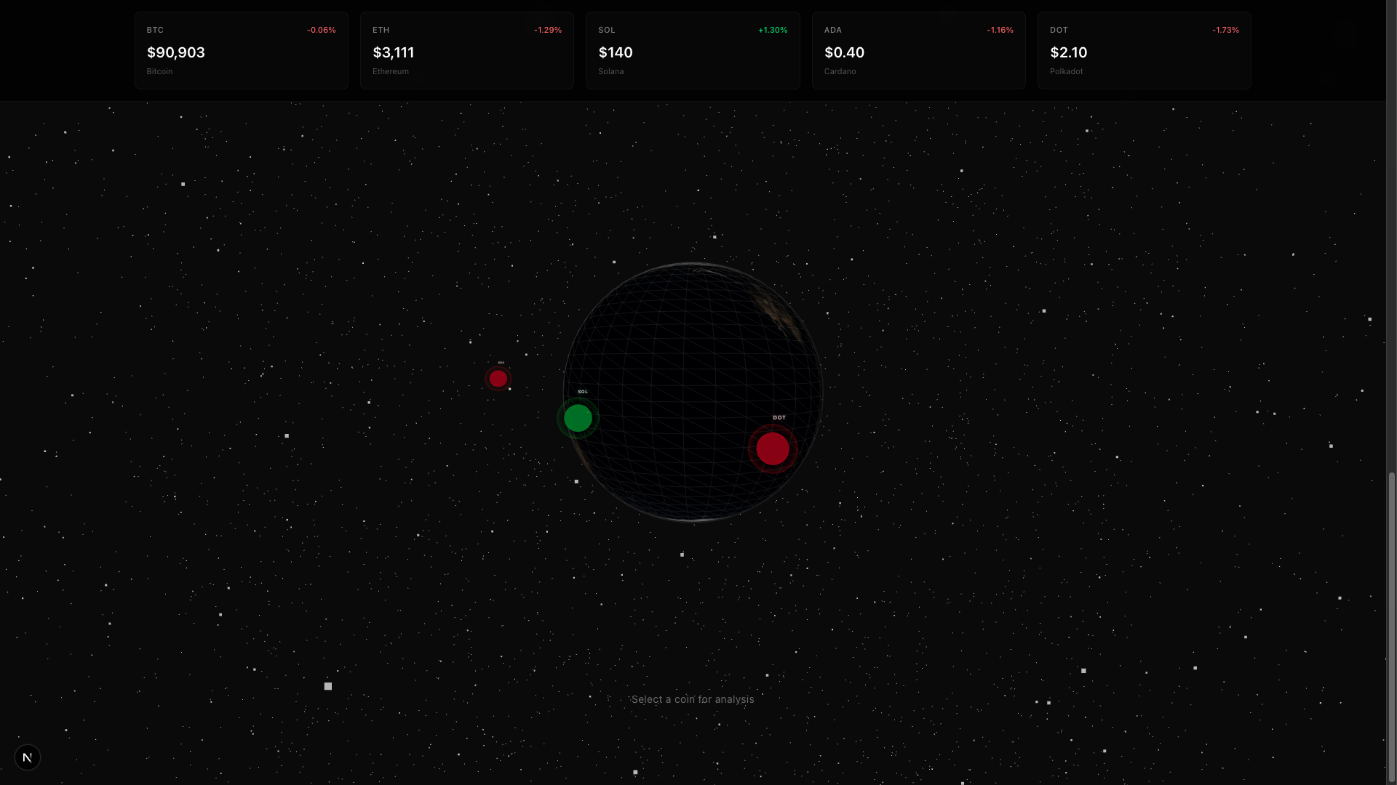Click the +1.30% change on the SOL card
This screenshot has width=1397, height=785.
[772, 30]
